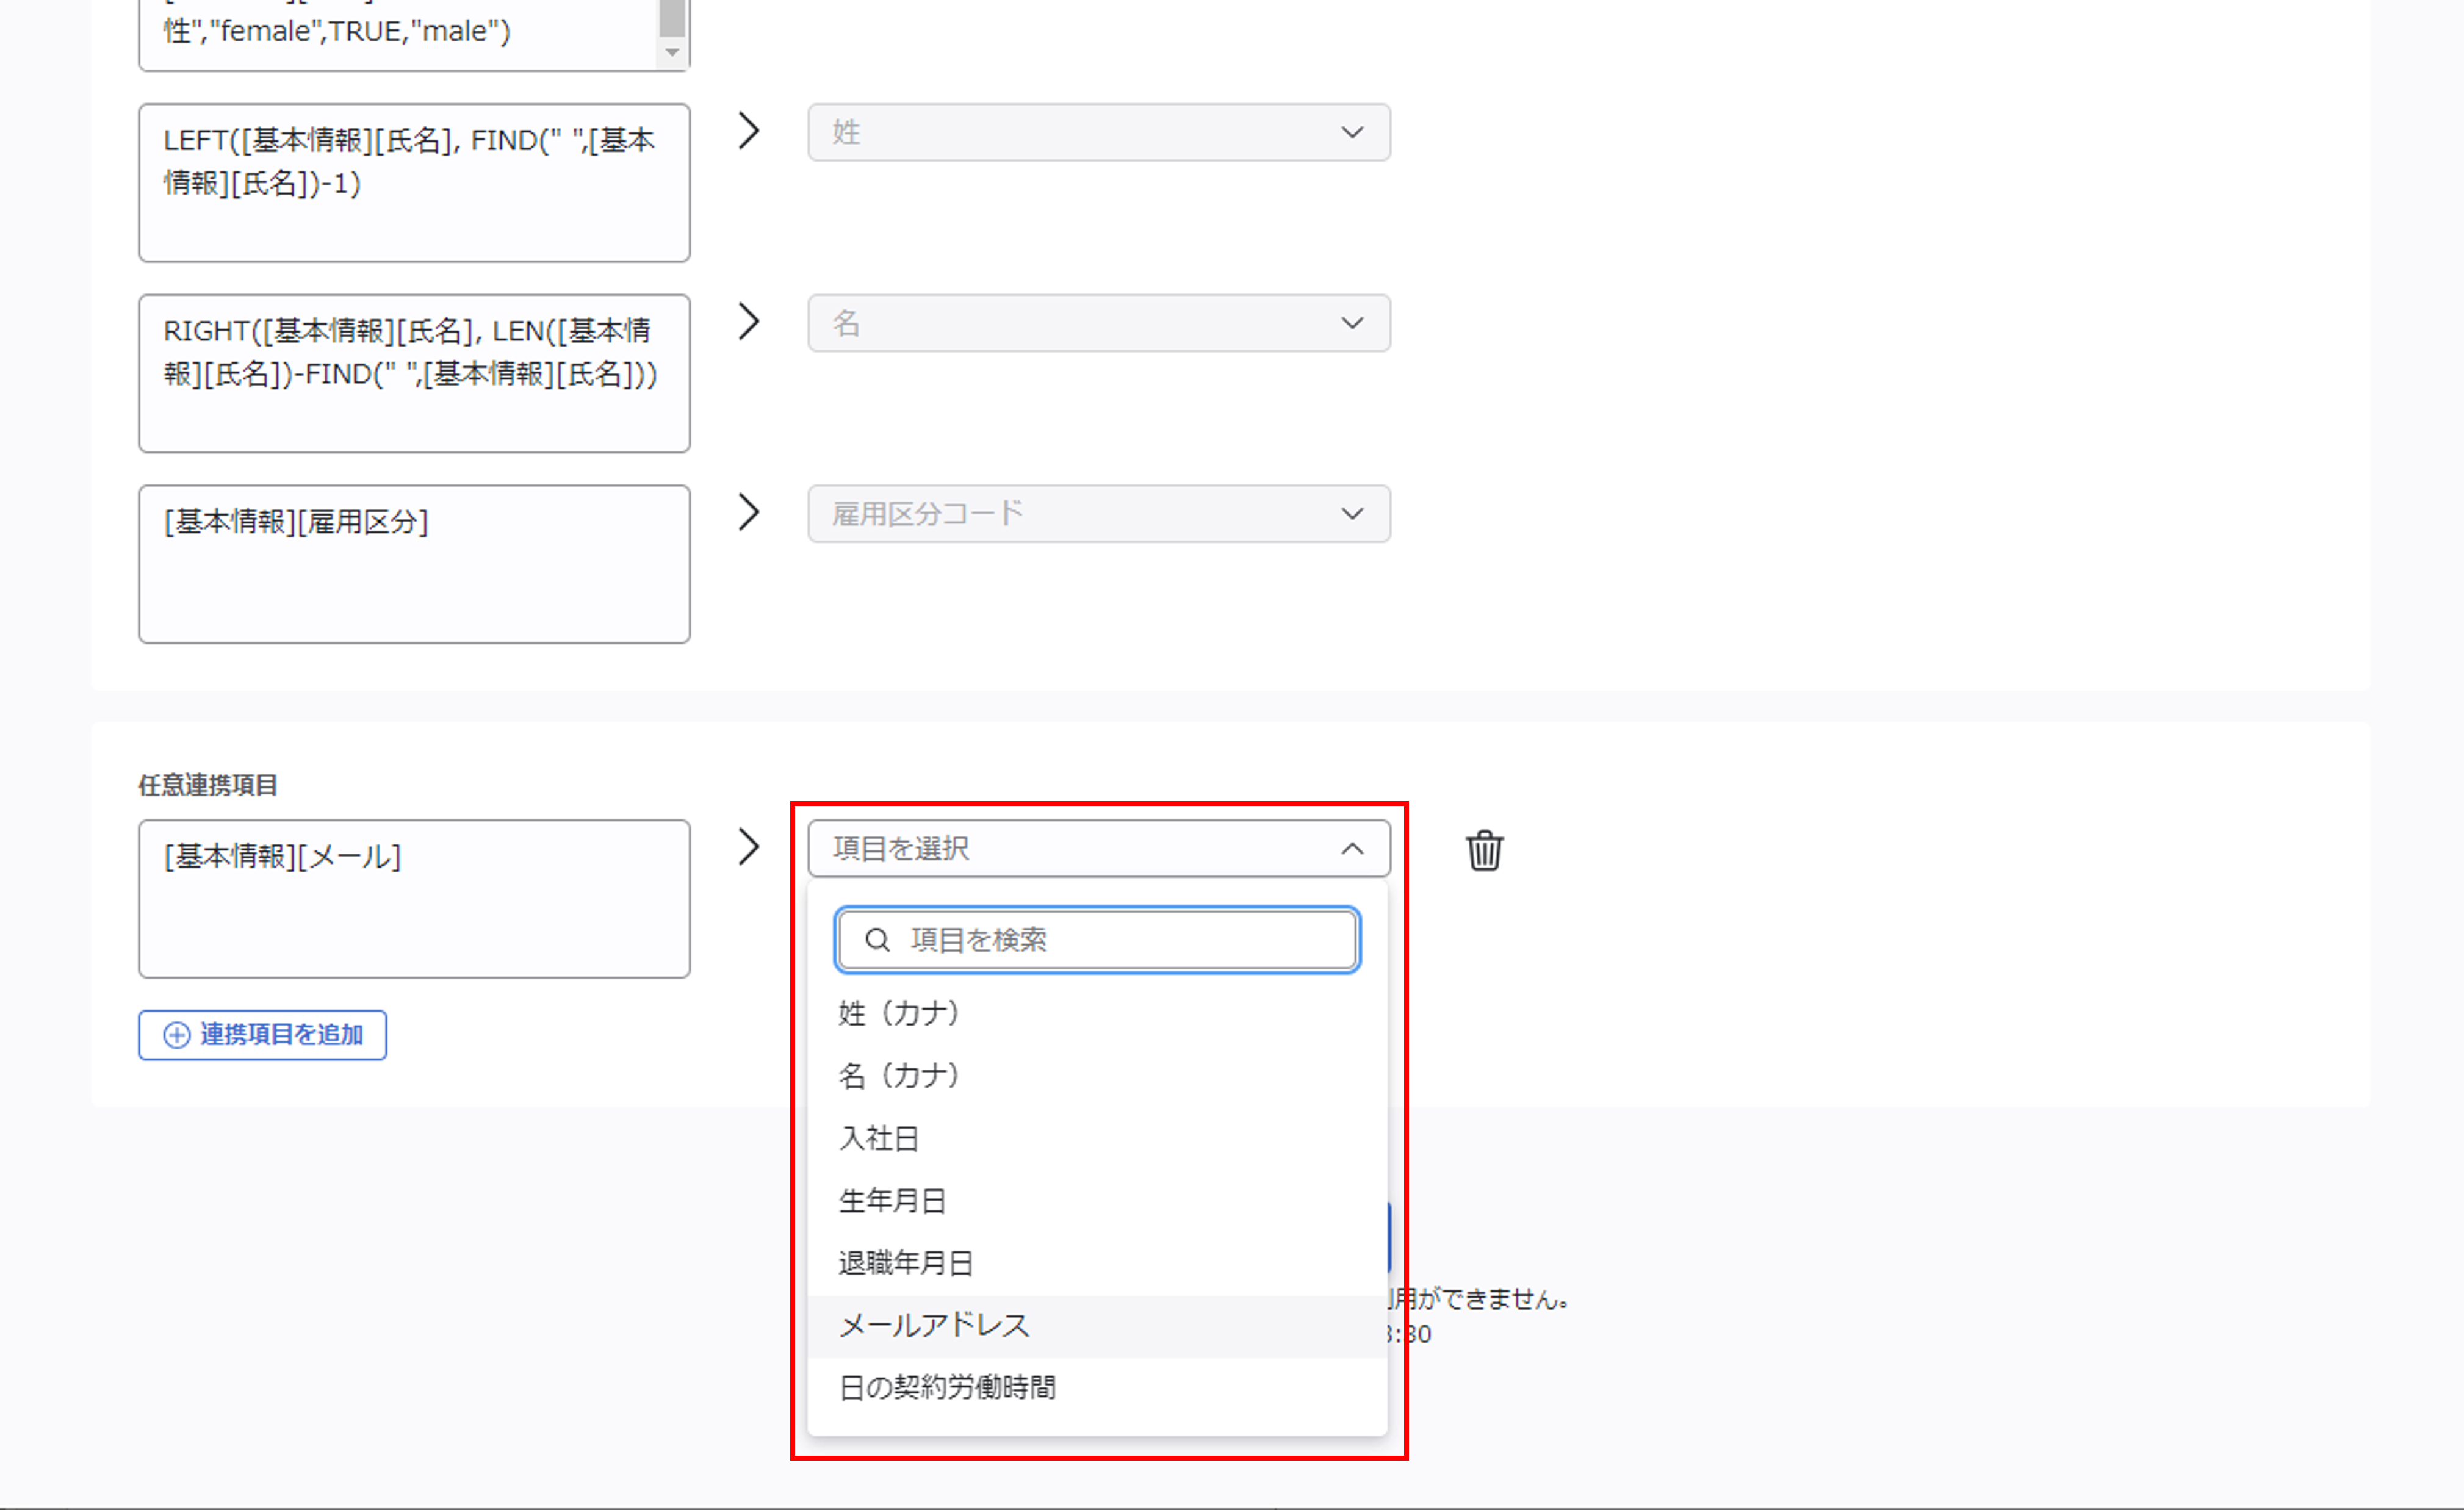Screen dimensions: 2464x1510
Task: Choose 入社日 option
Action: point(1097,1138)
